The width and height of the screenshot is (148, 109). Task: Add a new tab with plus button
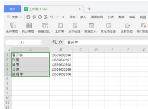(x=89, y=9)
